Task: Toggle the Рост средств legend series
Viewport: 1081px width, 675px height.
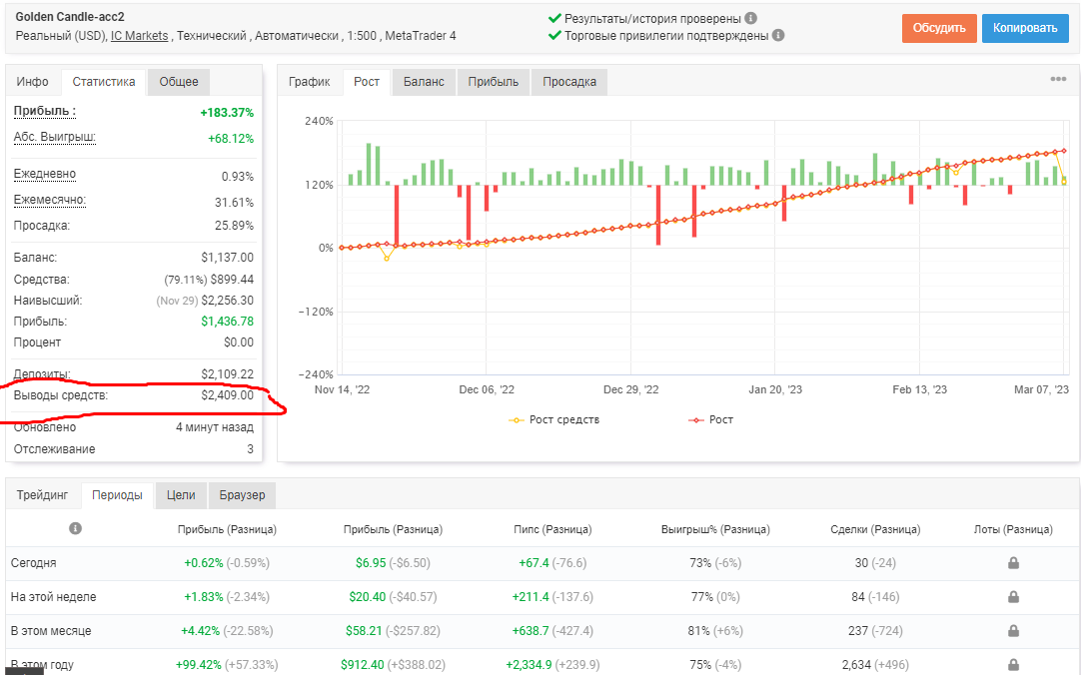Action: (554, 419)
